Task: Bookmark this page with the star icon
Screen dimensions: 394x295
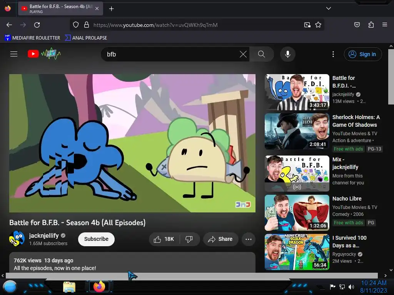Action: (318, 25)
